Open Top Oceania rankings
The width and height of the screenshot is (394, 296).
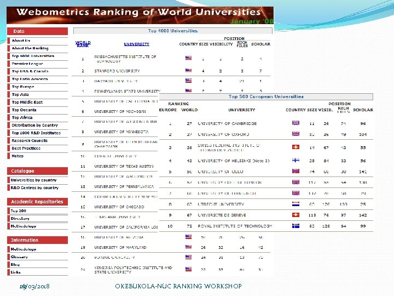click(24, 110)
